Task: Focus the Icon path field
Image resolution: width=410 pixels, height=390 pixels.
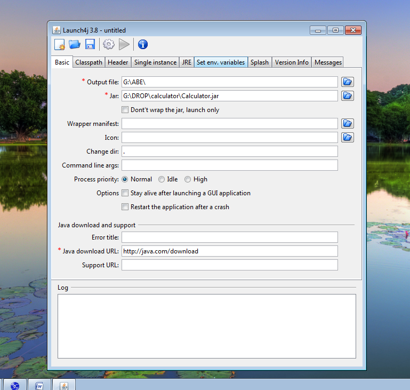Action: click(230, 137)
